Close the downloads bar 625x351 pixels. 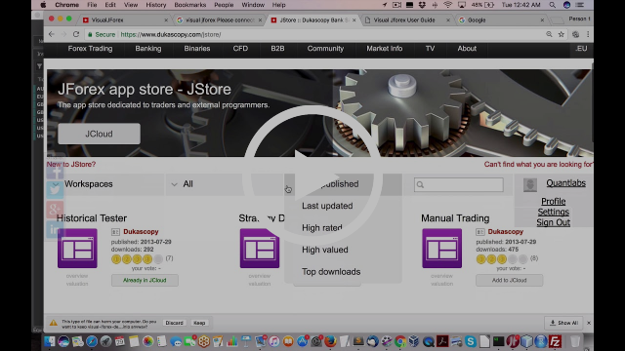pyautogui.click(x=589, y=323)
